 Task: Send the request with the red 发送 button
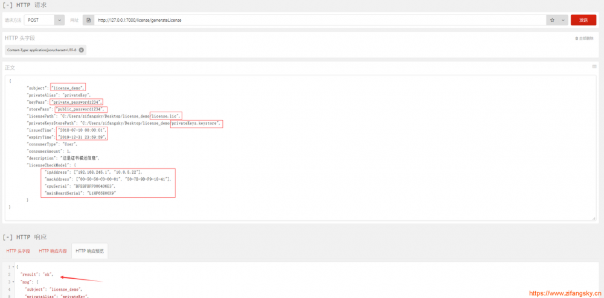583,21
